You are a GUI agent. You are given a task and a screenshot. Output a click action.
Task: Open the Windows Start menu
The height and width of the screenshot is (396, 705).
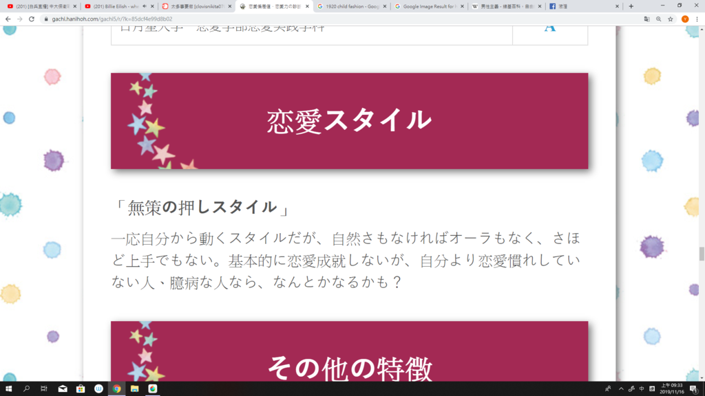coord(8,388)
